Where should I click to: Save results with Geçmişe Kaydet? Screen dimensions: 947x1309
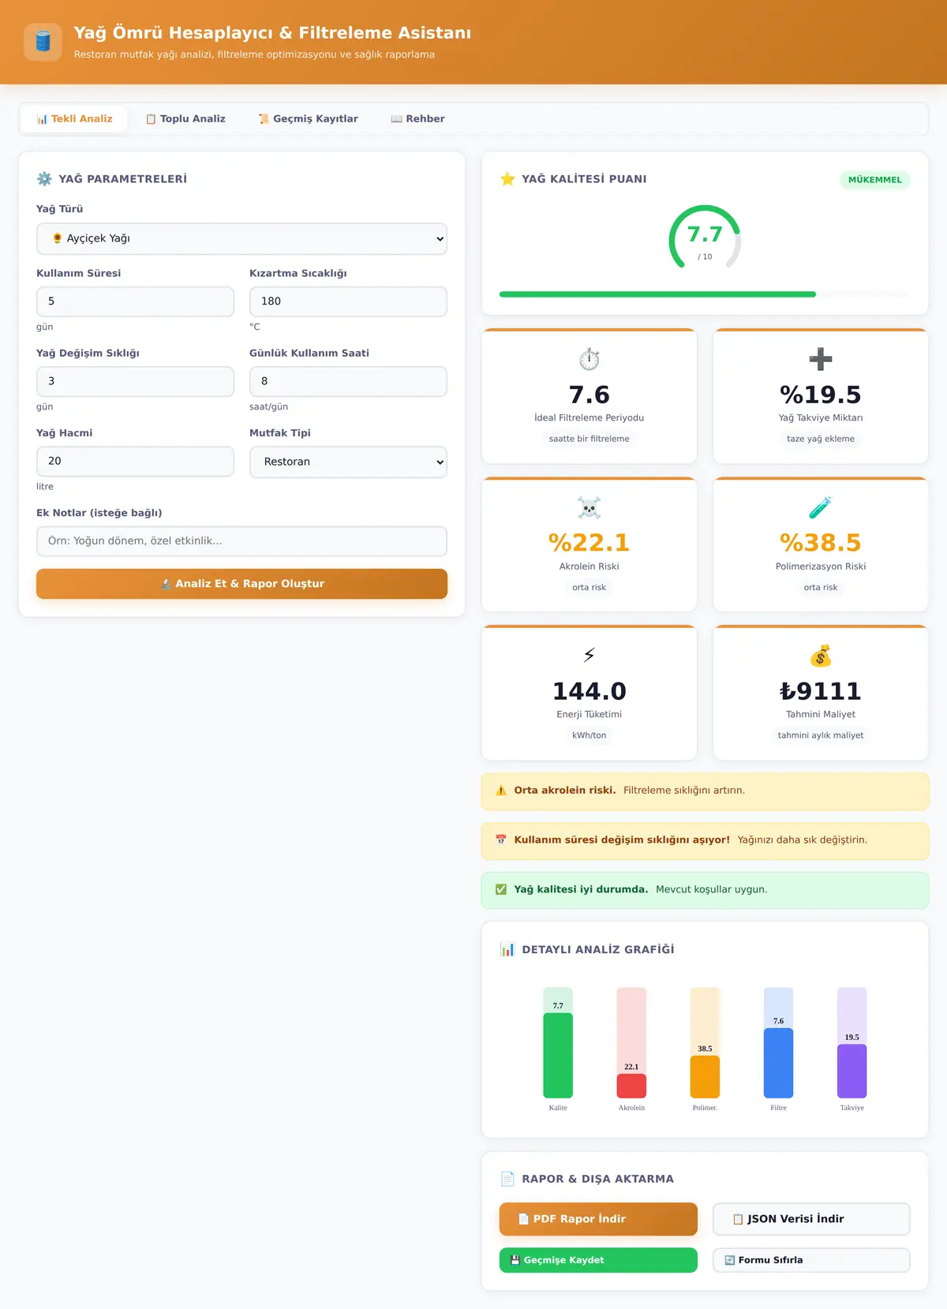pos(598,1260)
